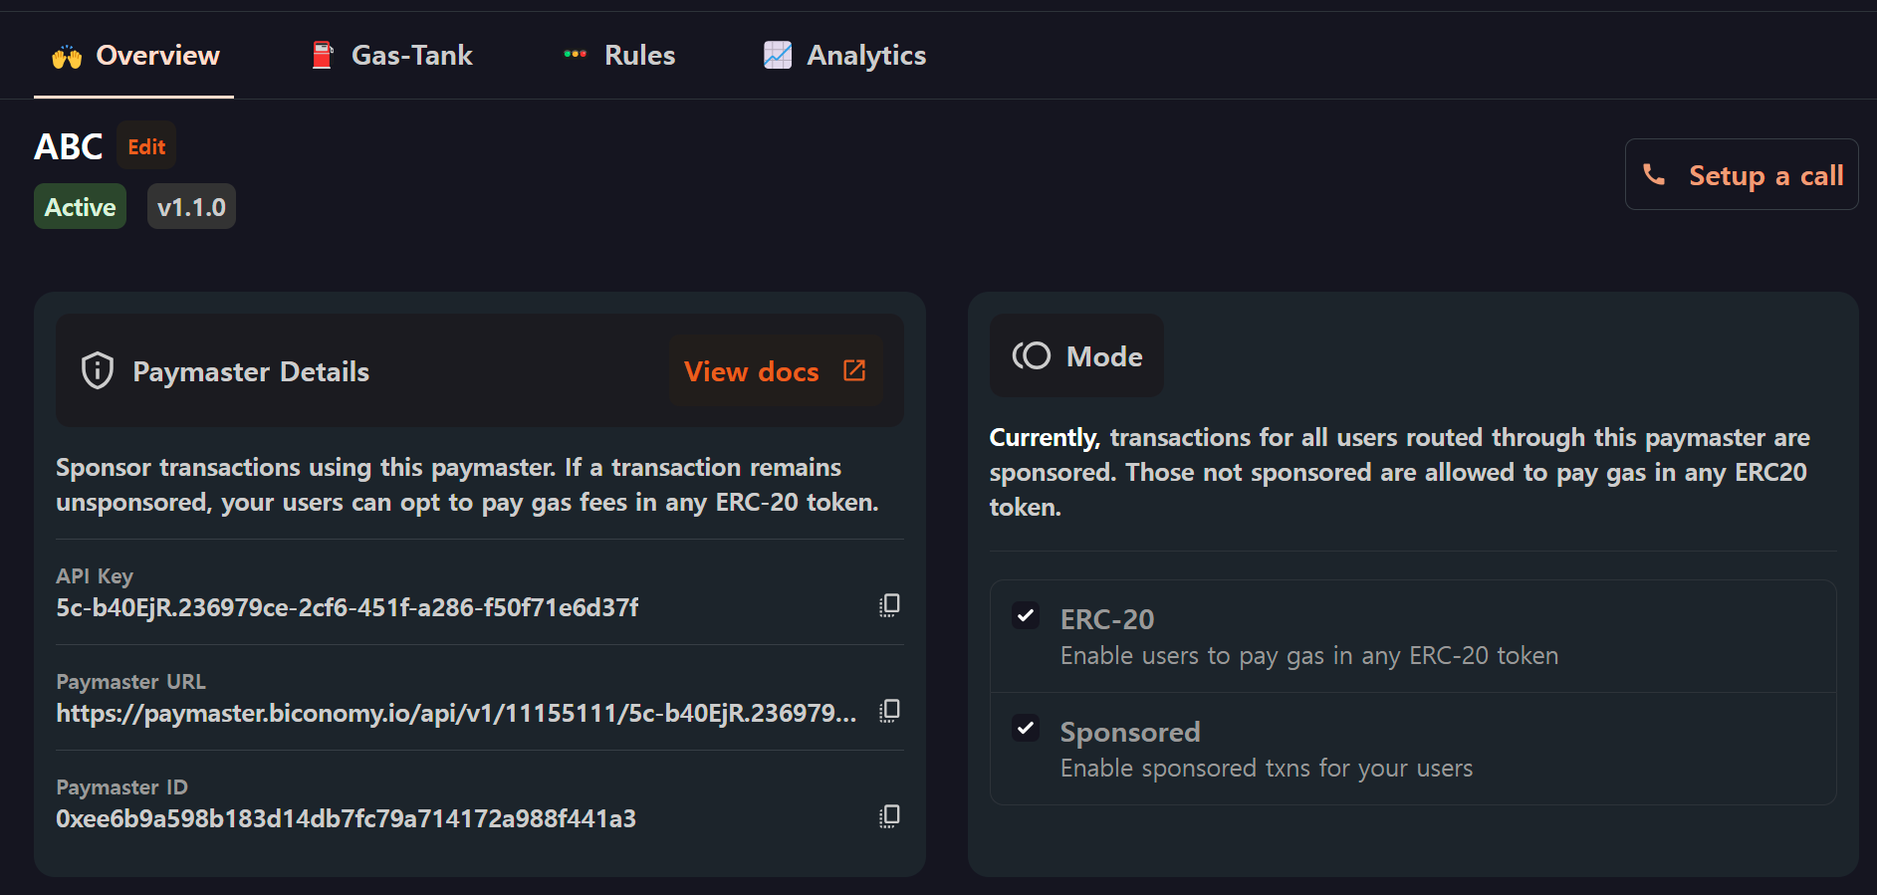Toggle the ERC-20 mode checkbox

pos(1026,615)
